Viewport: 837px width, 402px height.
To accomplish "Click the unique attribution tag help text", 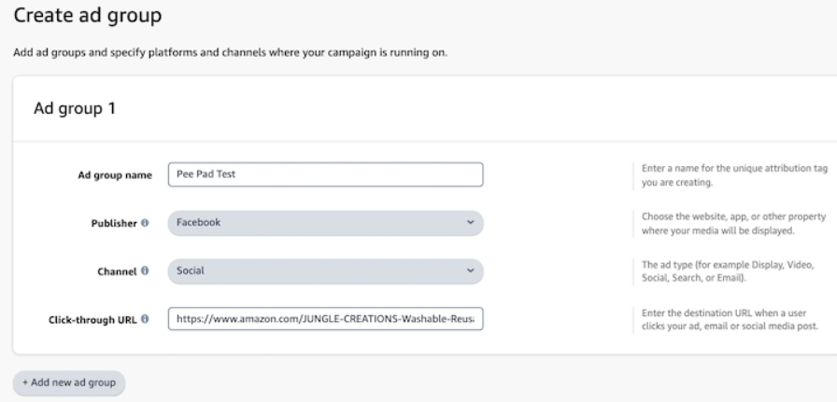I will point(731,175).
